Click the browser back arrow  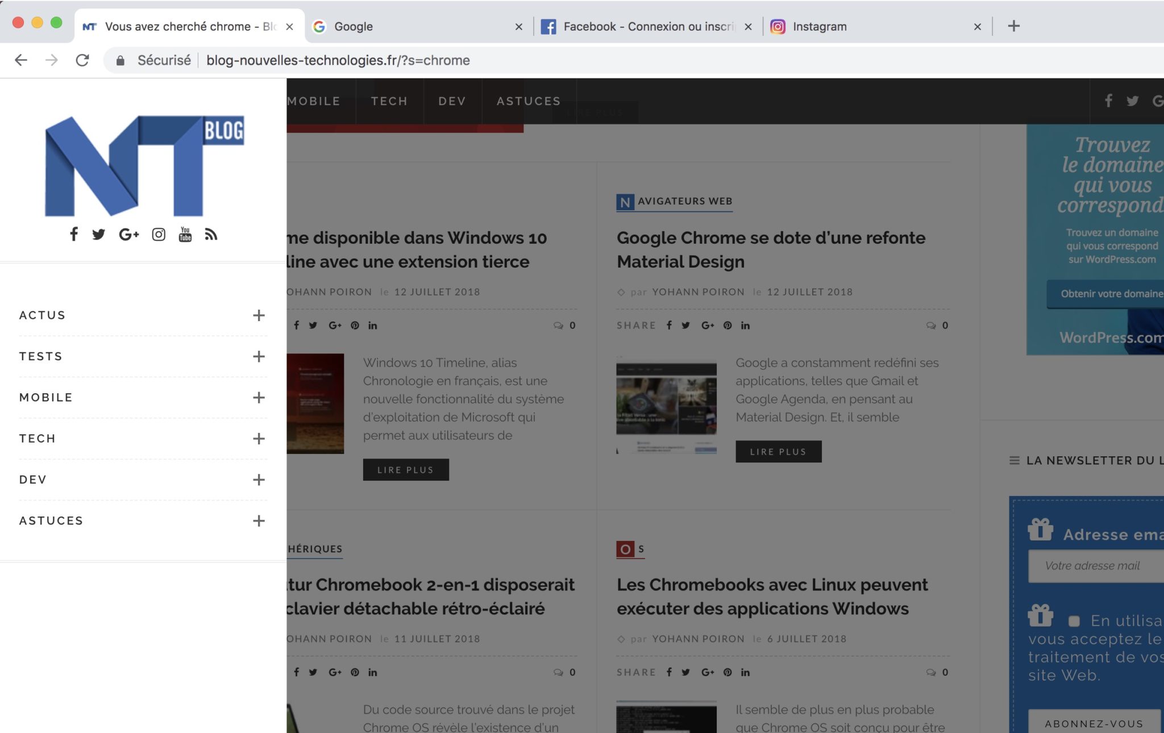click(x=21, y=60)
